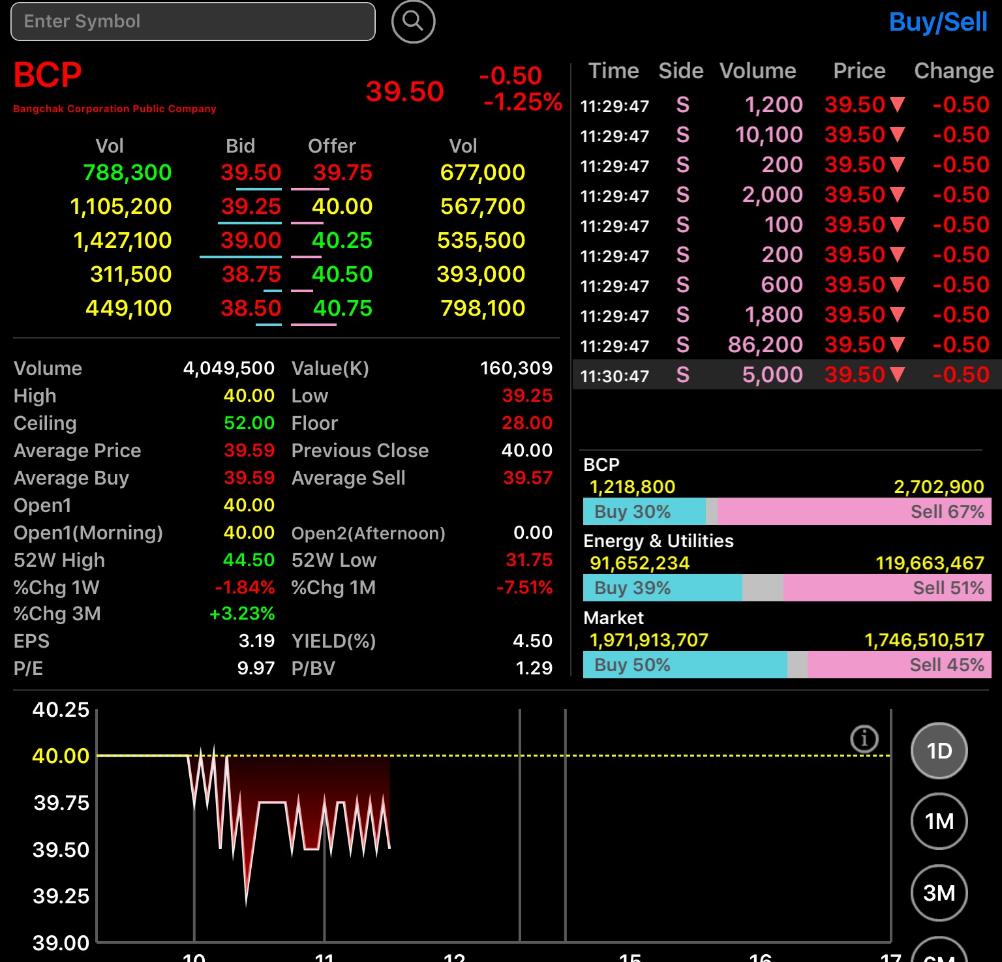Click offer volume 677,000
1002x962 pixels.
tap(482, 172)
